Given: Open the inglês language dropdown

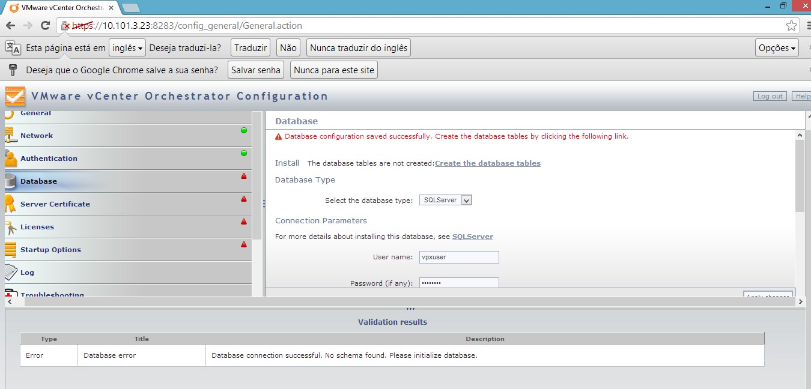Looking at the screenshot, I should tap(127, 48).
